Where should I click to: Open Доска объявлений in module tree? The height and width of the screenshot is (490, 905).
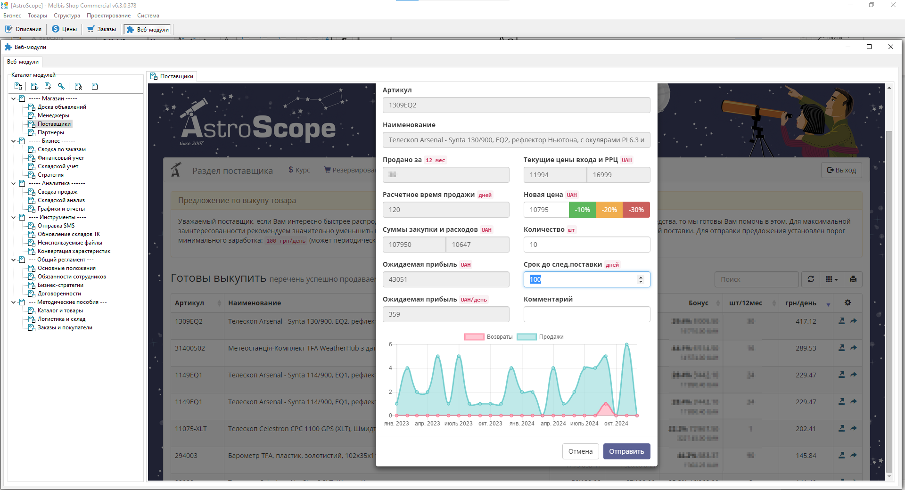[62, 107]
